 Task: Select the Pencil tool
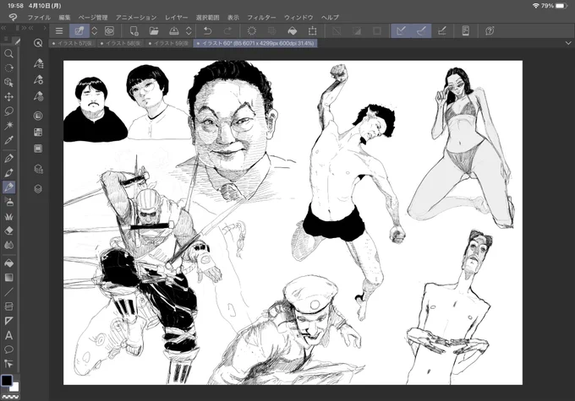coord(8,172)
